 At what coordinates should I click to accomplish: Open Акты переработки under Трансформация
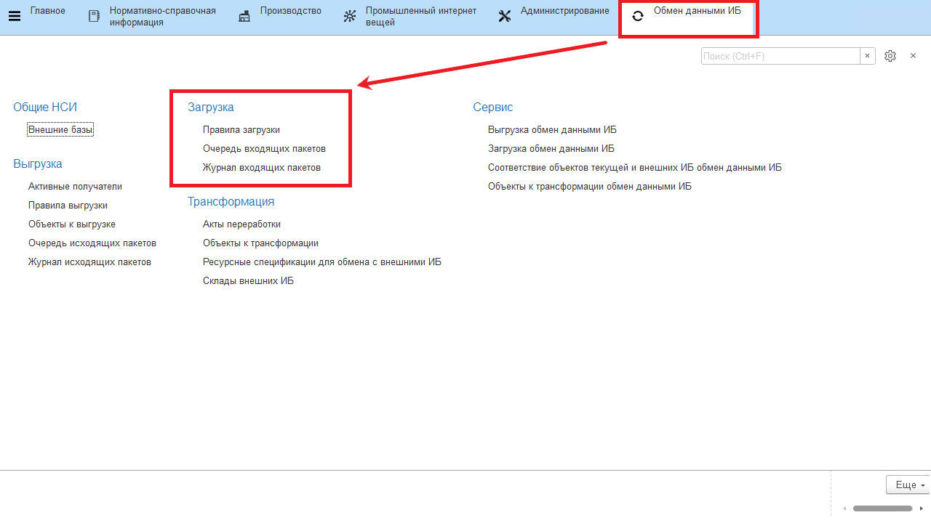click(x=241, y=224)
